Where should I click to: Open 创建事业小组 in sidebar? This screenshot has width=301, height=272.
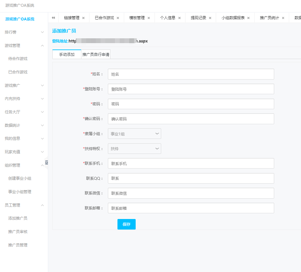[20, 178]
